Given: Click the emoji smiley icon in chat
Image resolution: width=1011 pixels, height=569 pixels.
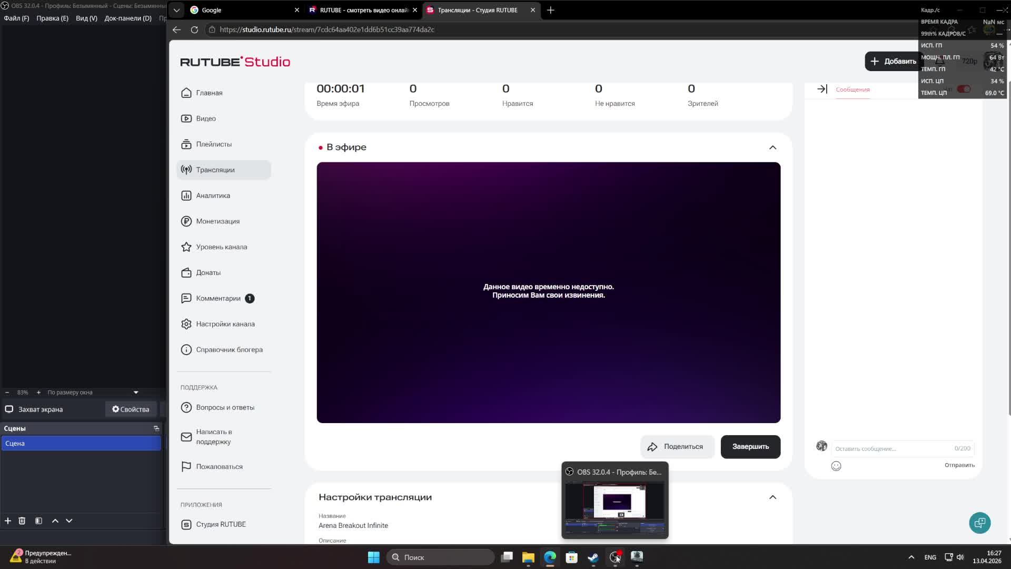Looking at the screenshot, I should (x=836, y=466).
